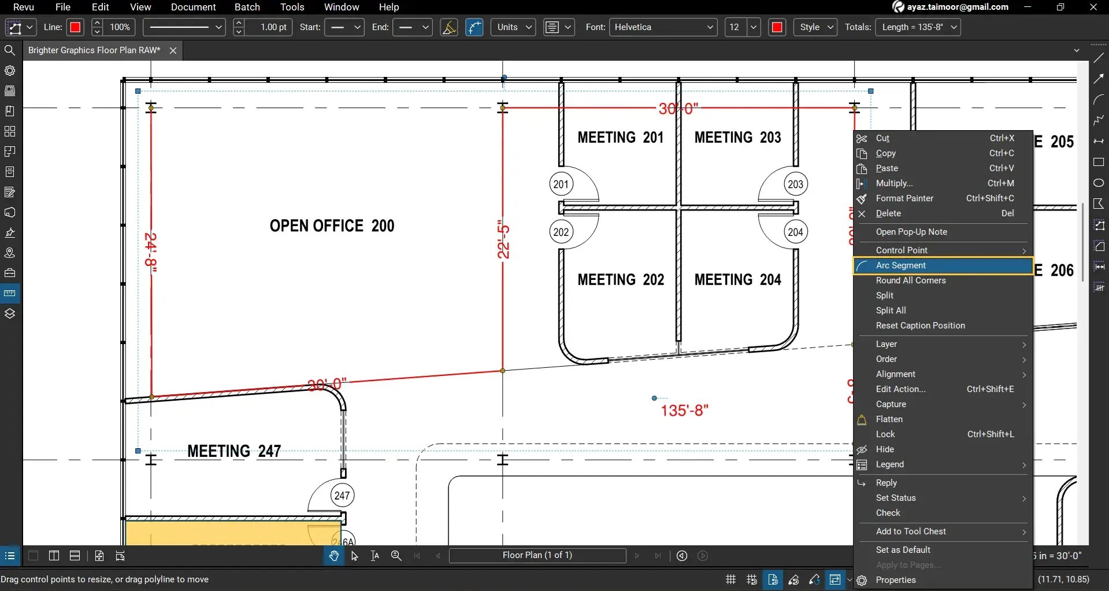The height and width of the screenshot is (591, 1109).
Task: Open the Bookmarks panel on the left
Action: [10, 110]
